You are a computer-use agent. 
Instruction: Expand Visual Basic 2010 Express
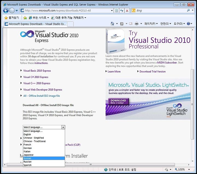(x=37, y=71)
